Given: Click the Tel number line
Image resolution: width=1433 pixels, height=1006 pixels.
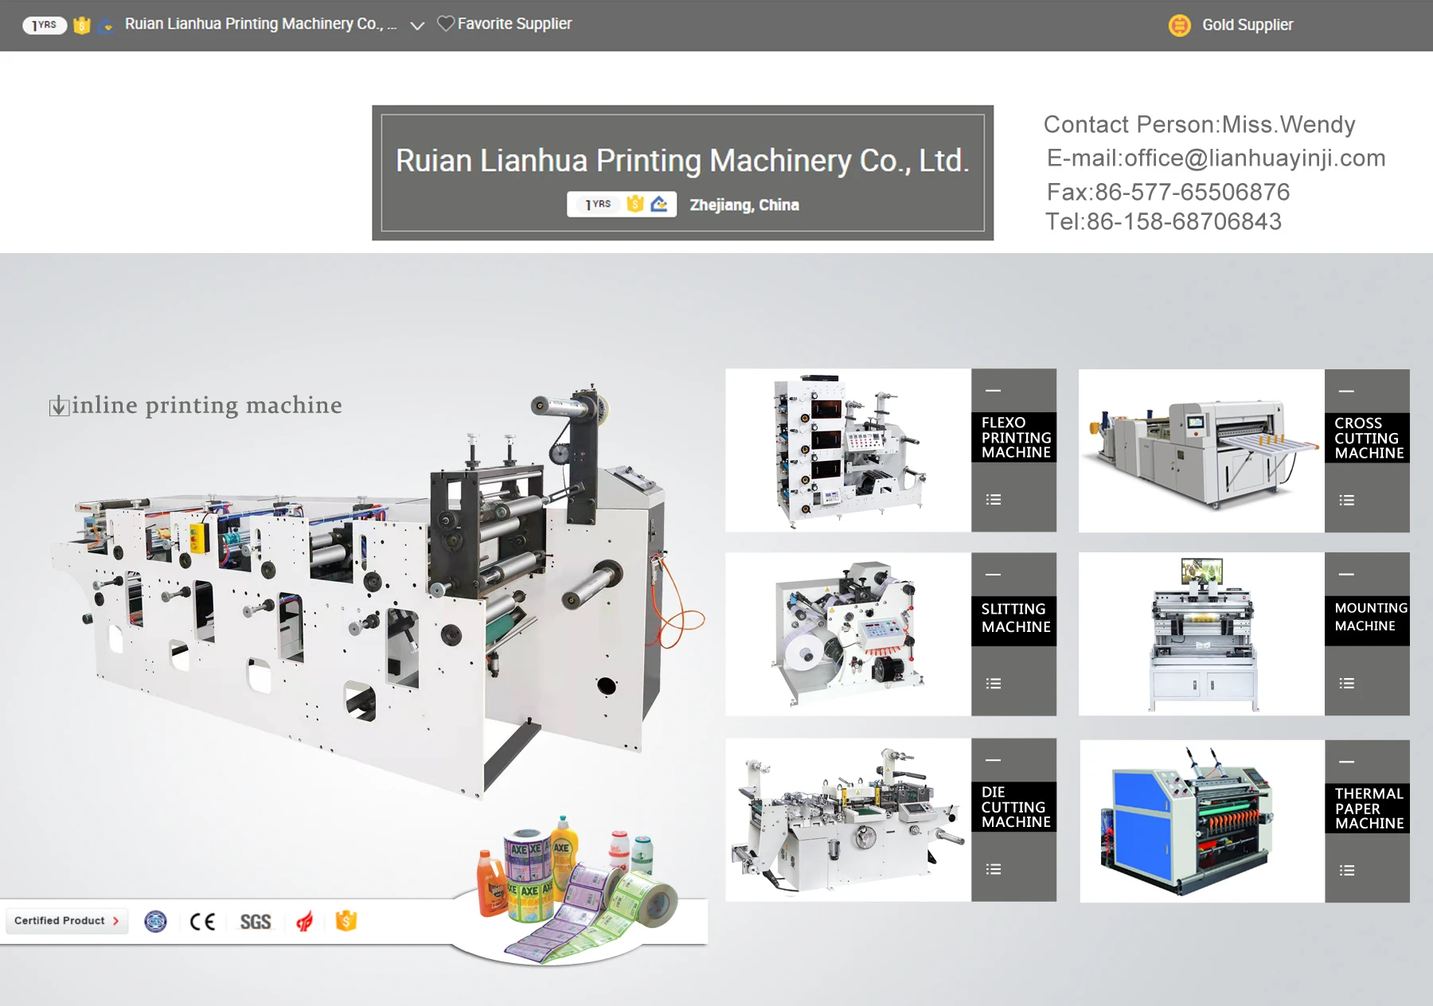Looking at the screenshot, I should [1163, 221].
